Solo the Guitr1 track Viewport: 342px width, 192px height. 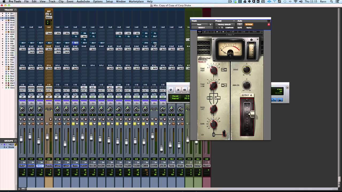pos(20,123)
